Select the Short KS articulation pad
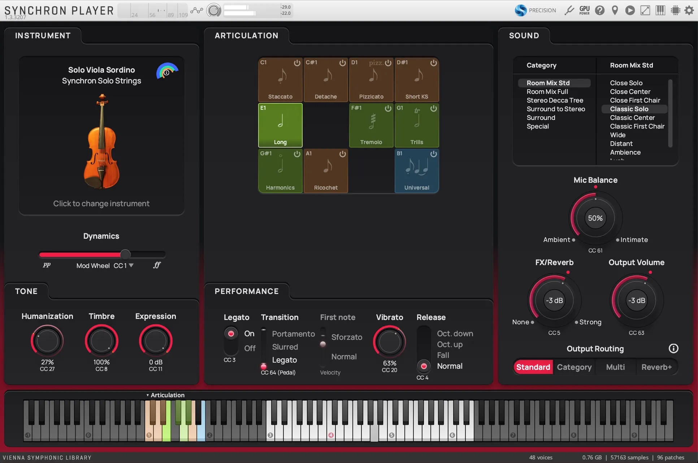Screen dimensions: 698x463 pos(417,79)
